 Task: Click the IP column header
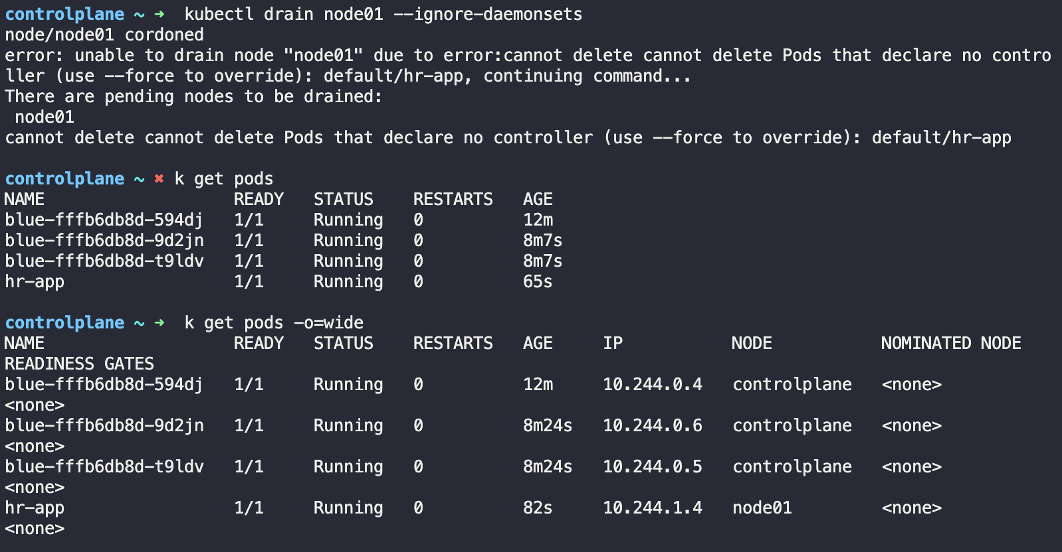(613, 343)
